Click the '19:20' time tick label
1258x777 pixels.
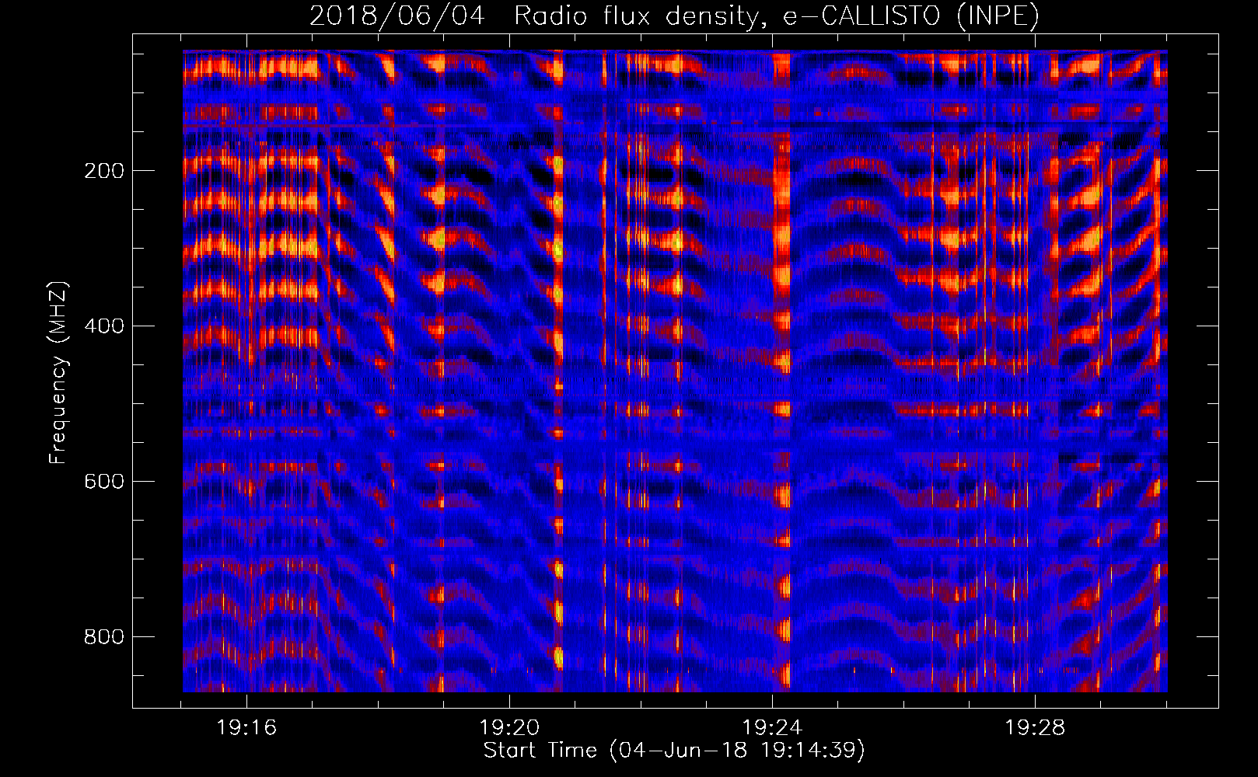pos(509,728)
